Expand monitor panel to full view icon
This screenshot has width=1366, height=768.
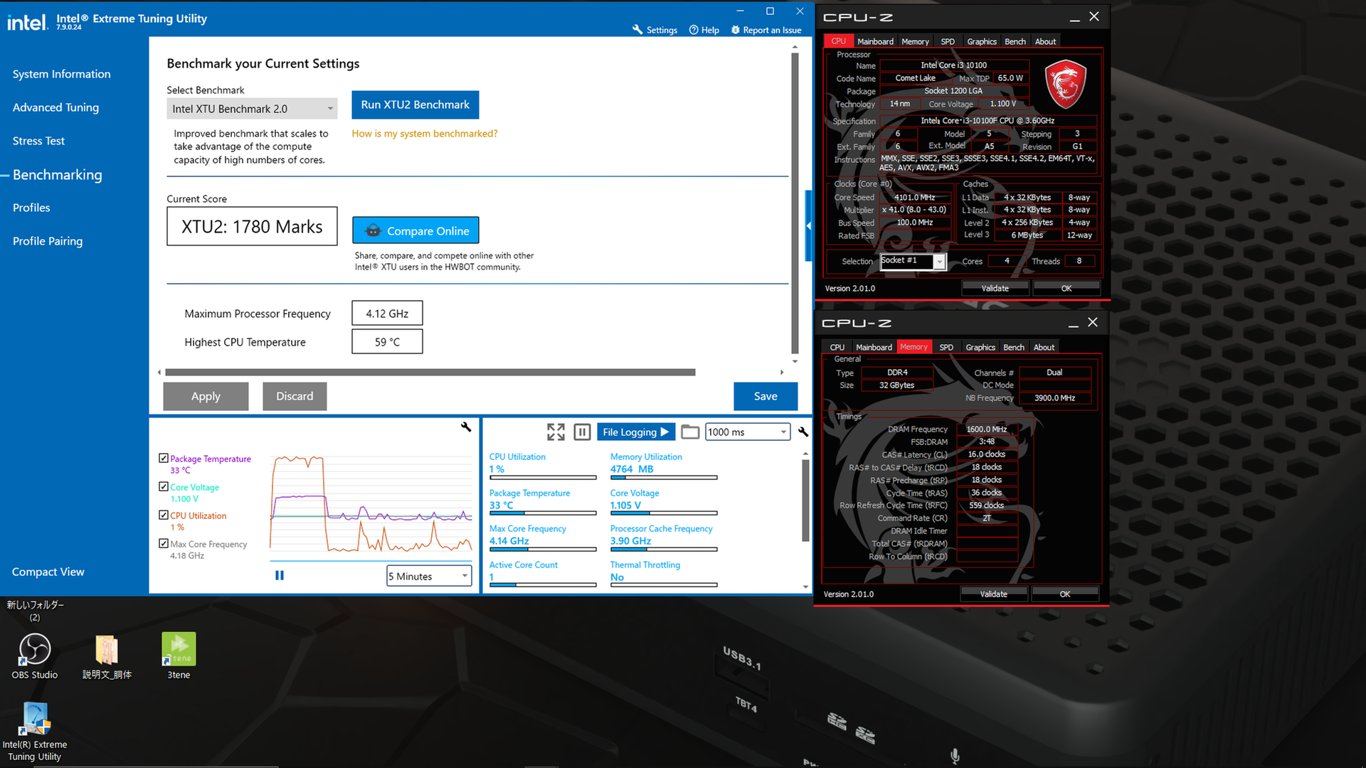coord(556,432)
